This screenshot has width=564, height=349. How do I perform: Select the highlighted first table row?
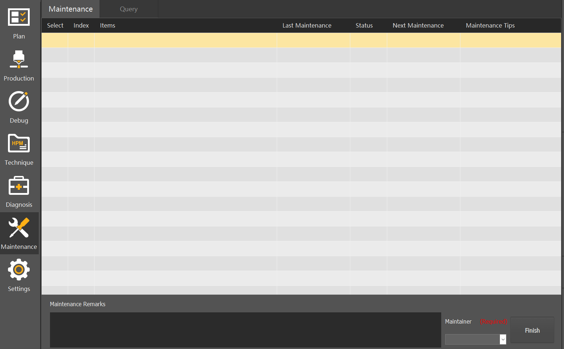[301, 40]
